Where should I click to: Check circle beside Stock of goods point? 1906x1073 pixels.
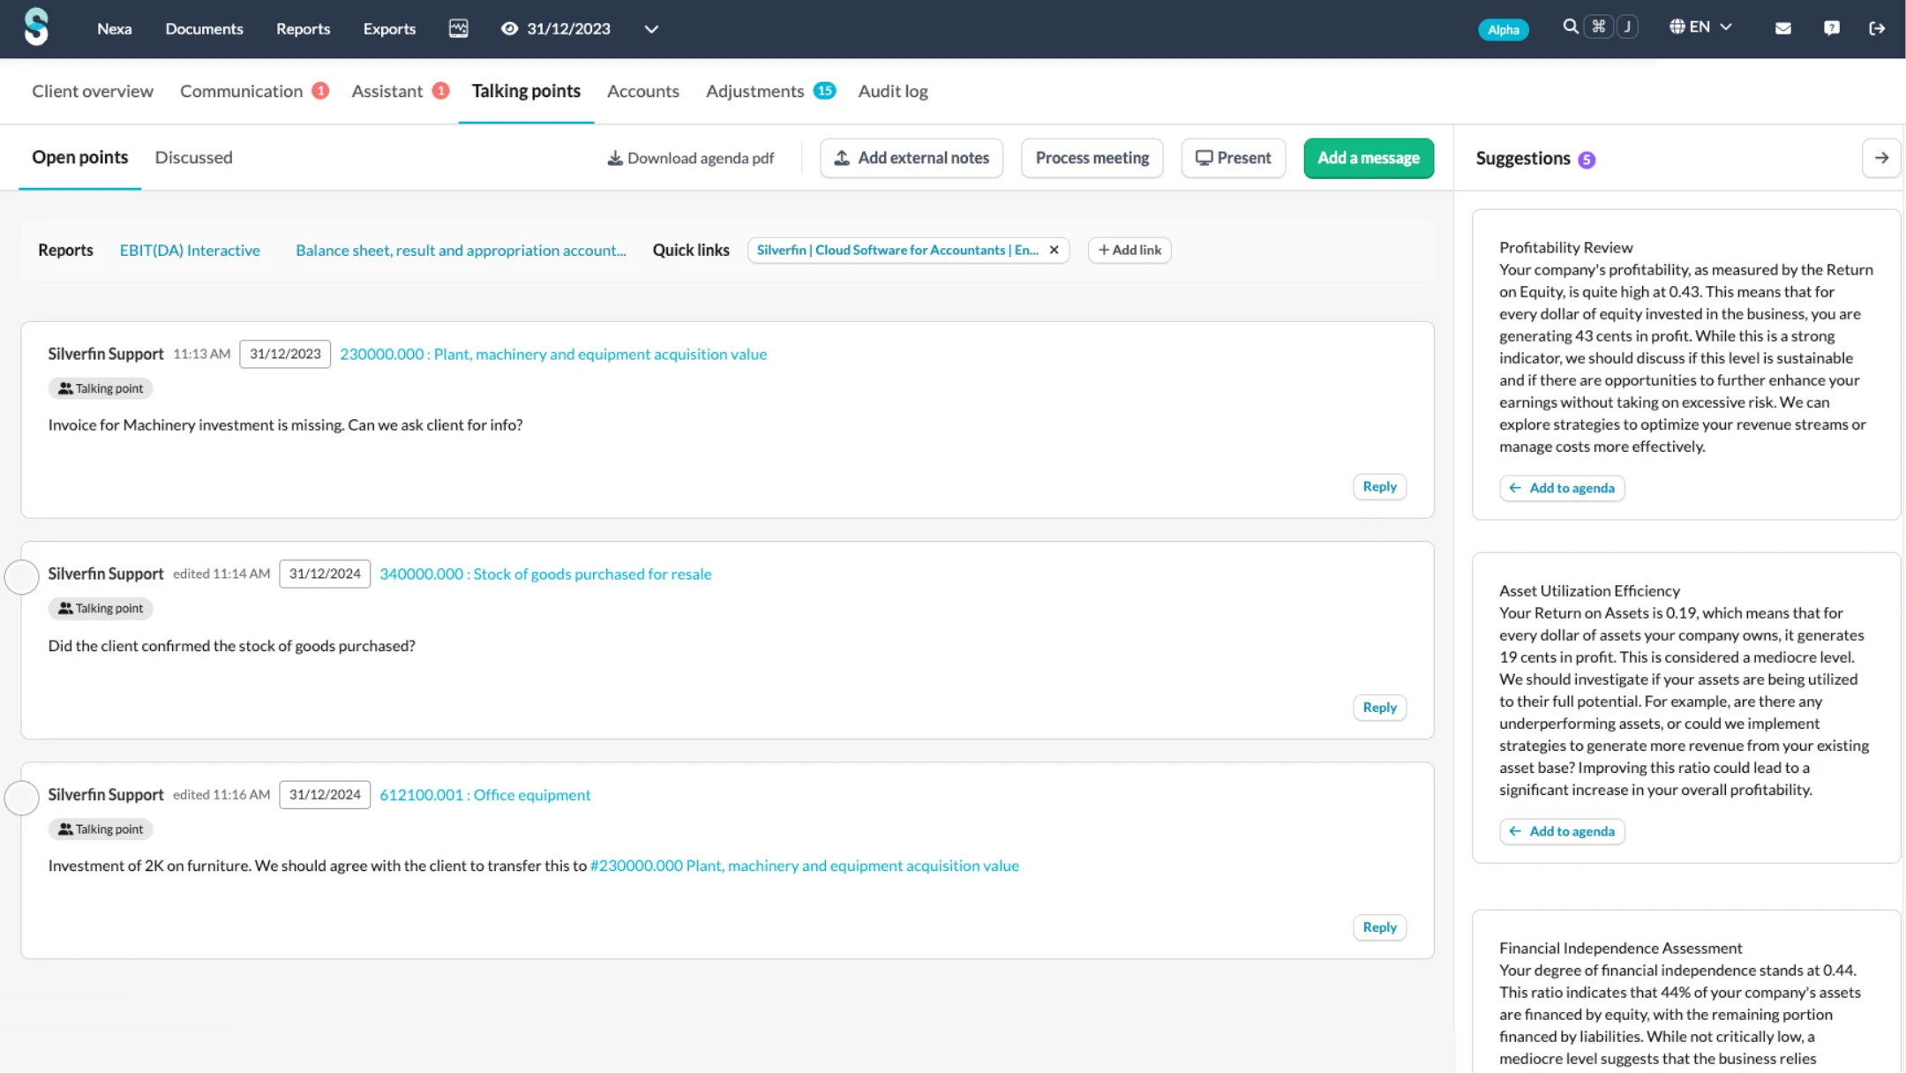click(x=22, y=577)
